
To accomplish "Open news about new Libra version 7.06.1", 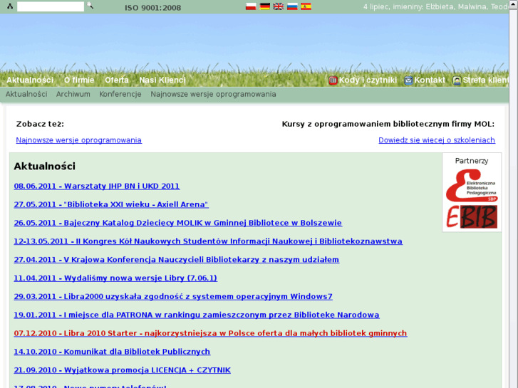I will (115, 278).
